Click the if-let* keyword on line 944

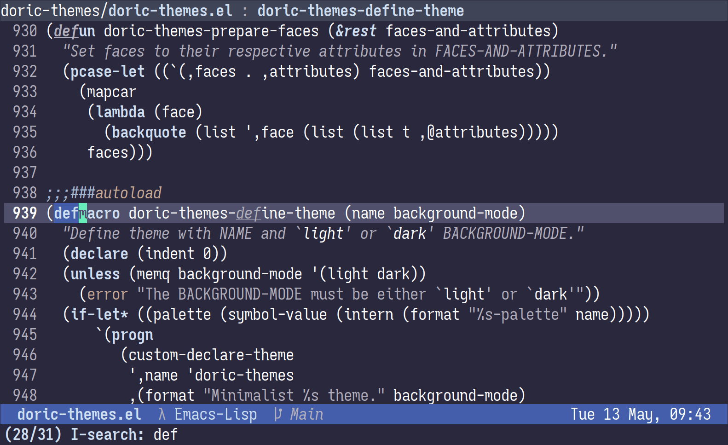99,314
